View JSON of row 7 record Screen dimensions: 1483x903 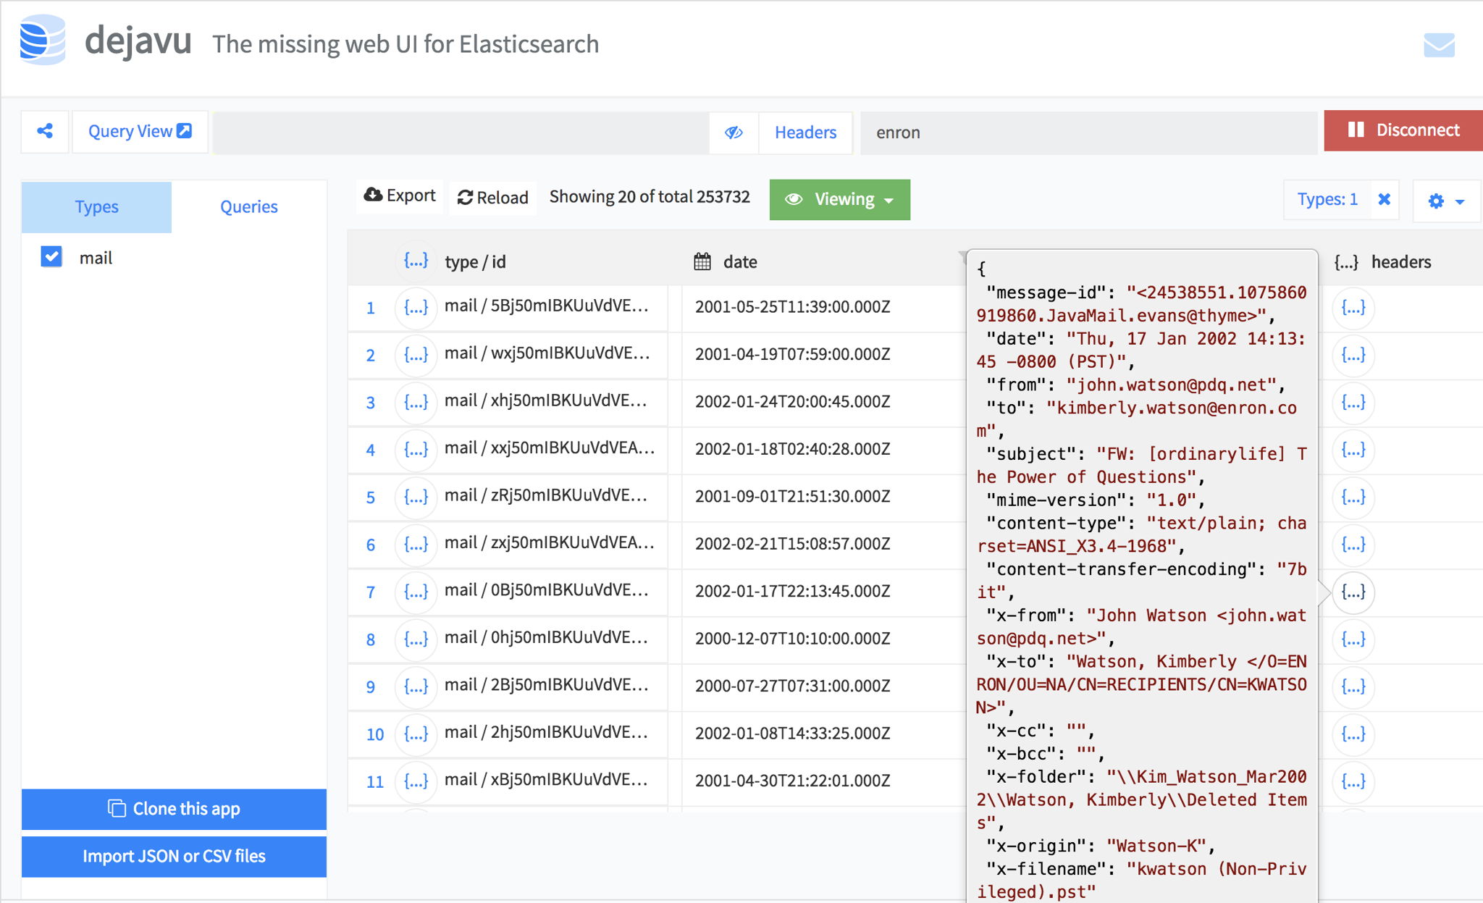[x=416, y=592]
